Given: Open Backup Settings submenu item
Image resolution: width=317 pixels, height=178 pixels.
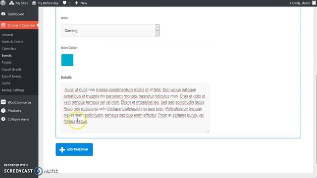Looking at the screenshot, I should pos(13,90).
